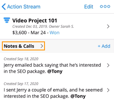The width and height of the screenshot is (114, 106).
Task: Open the note created Sep 18, 2020
Action: (57, 65)
